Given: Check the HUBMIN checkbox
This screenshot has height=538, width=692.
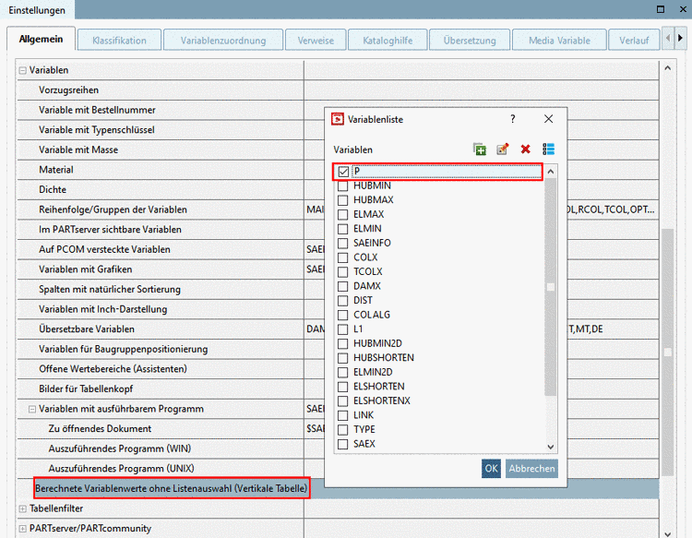Looking at the screenshot, I should point(343,185).
